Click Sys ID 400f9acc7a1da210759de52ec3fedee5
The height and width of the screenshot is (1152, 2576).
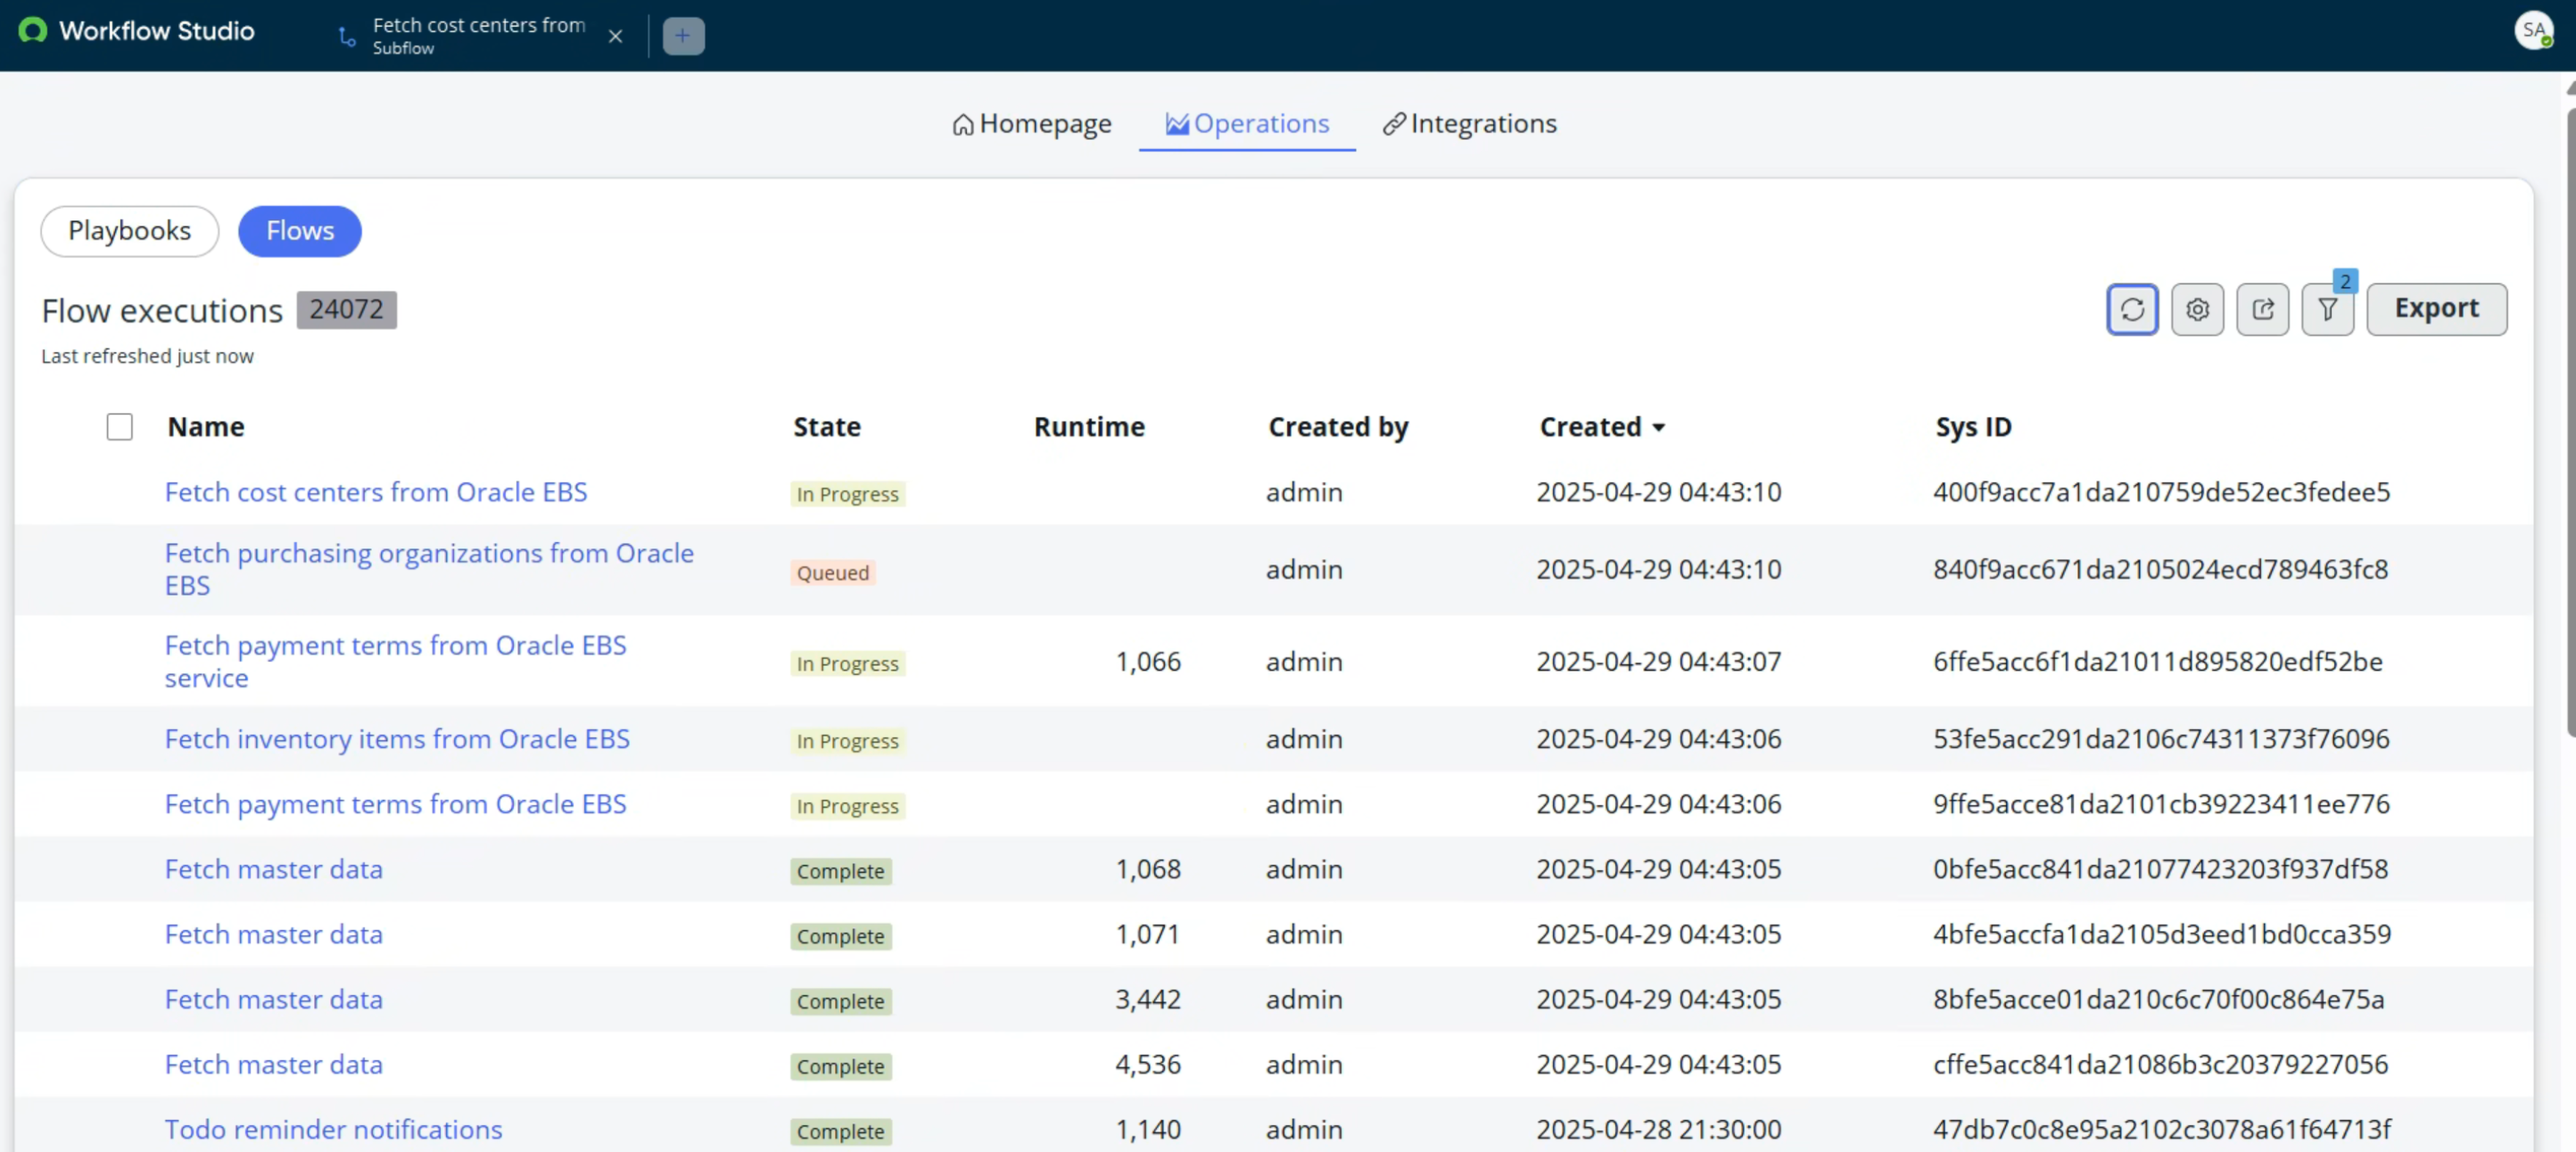2161,492
